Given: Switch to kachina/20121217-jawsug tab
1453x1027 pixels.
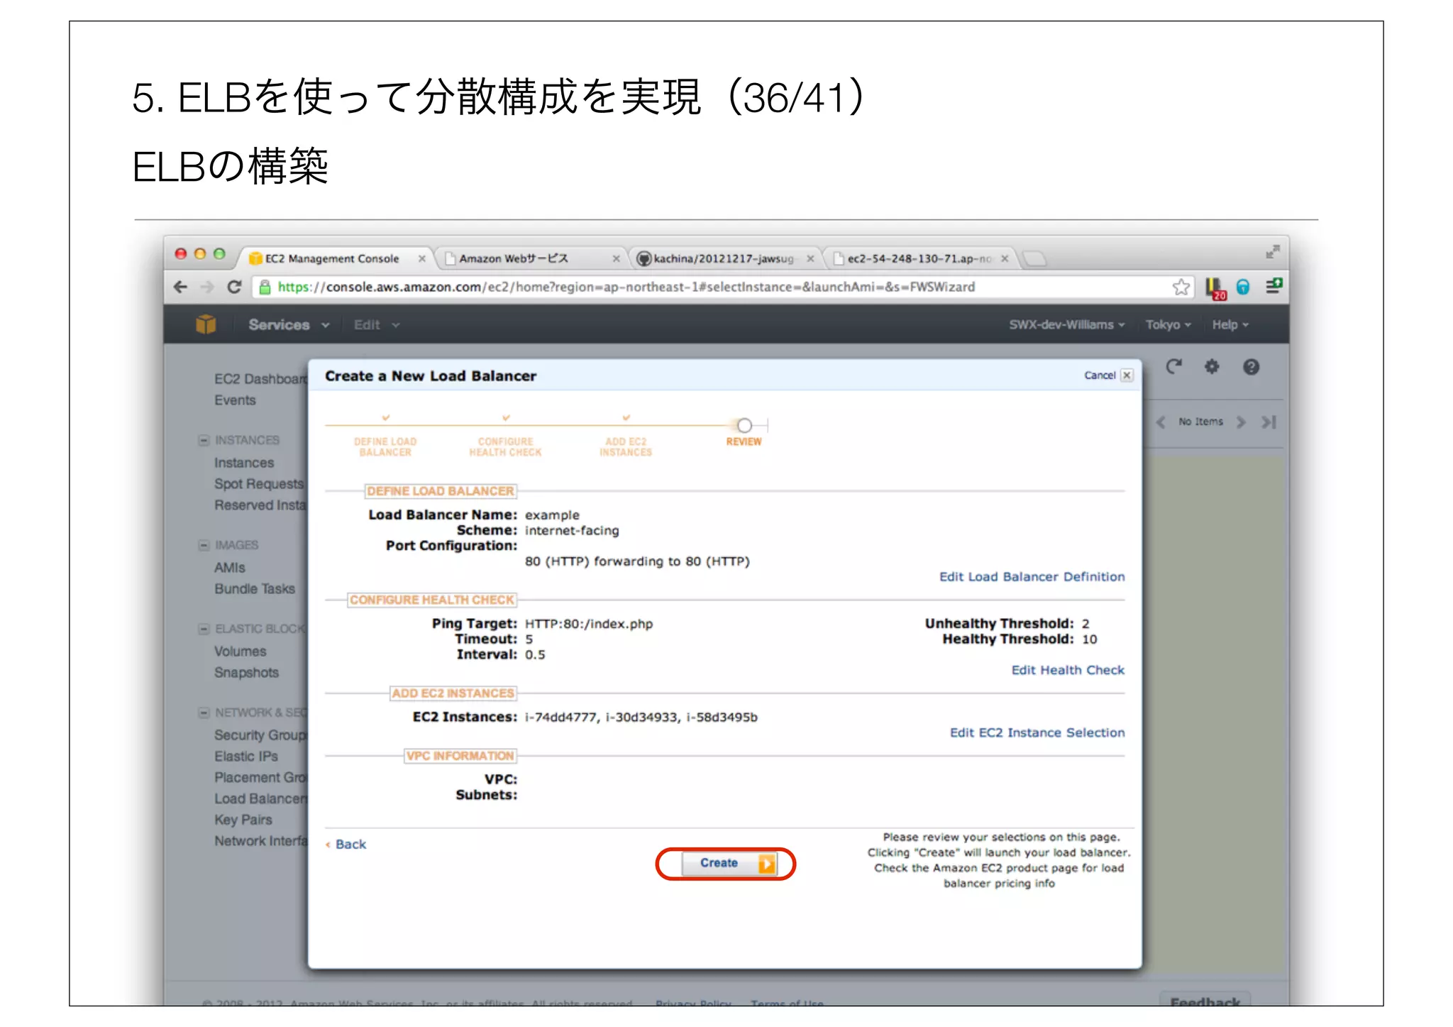Looking at the screenshot, I should 724,258.
